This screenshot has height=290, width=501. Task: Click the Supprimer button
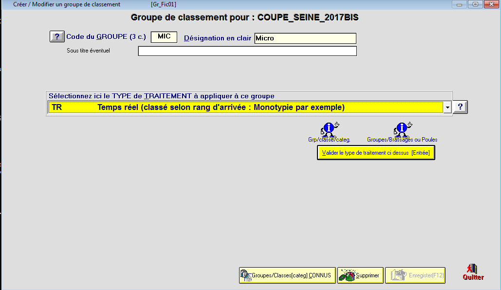click(360, 275)
